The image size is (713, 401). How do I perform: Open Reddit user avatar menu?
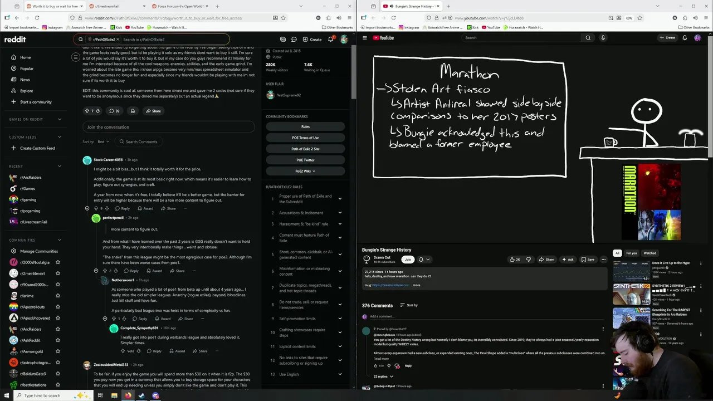[344, 40]
